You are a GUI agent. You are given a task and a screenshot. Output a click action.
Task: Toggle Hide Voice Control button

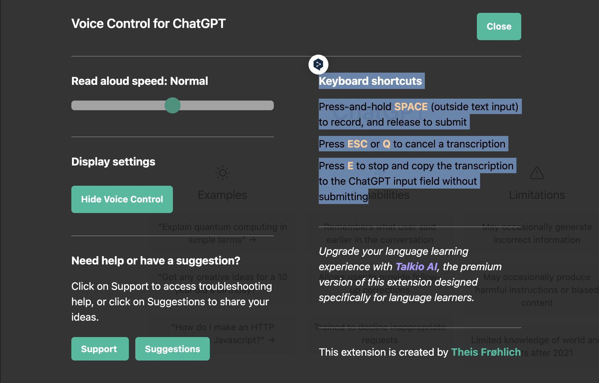pyautogui.click(x=122, y=199)
